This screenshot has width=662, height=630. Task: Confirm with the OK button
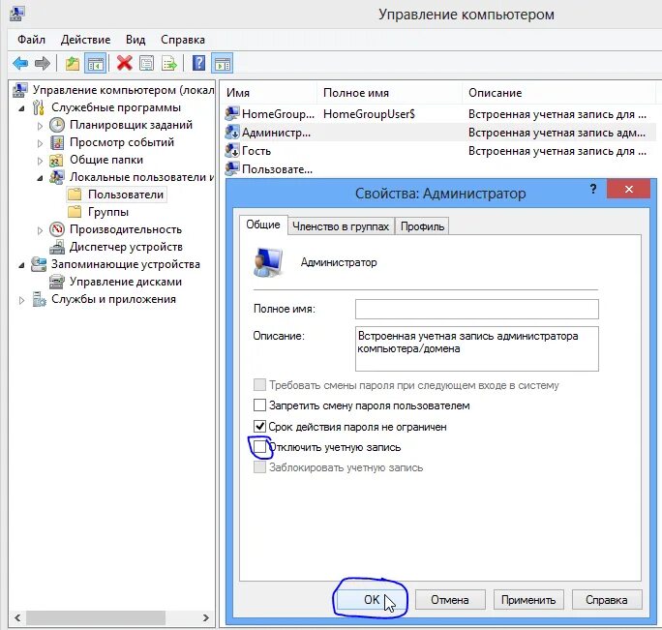pos(372,600)
